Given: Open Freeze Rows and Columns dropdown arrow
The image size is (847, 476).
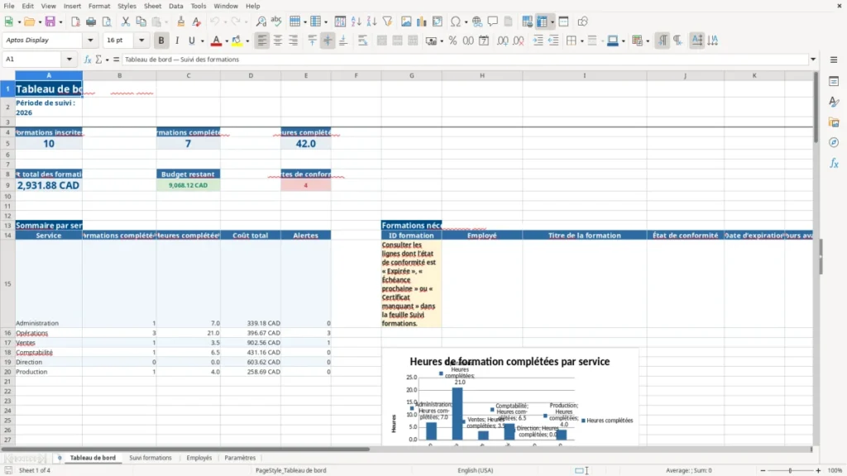Looking at the screenshot, I should coord(552,22).
